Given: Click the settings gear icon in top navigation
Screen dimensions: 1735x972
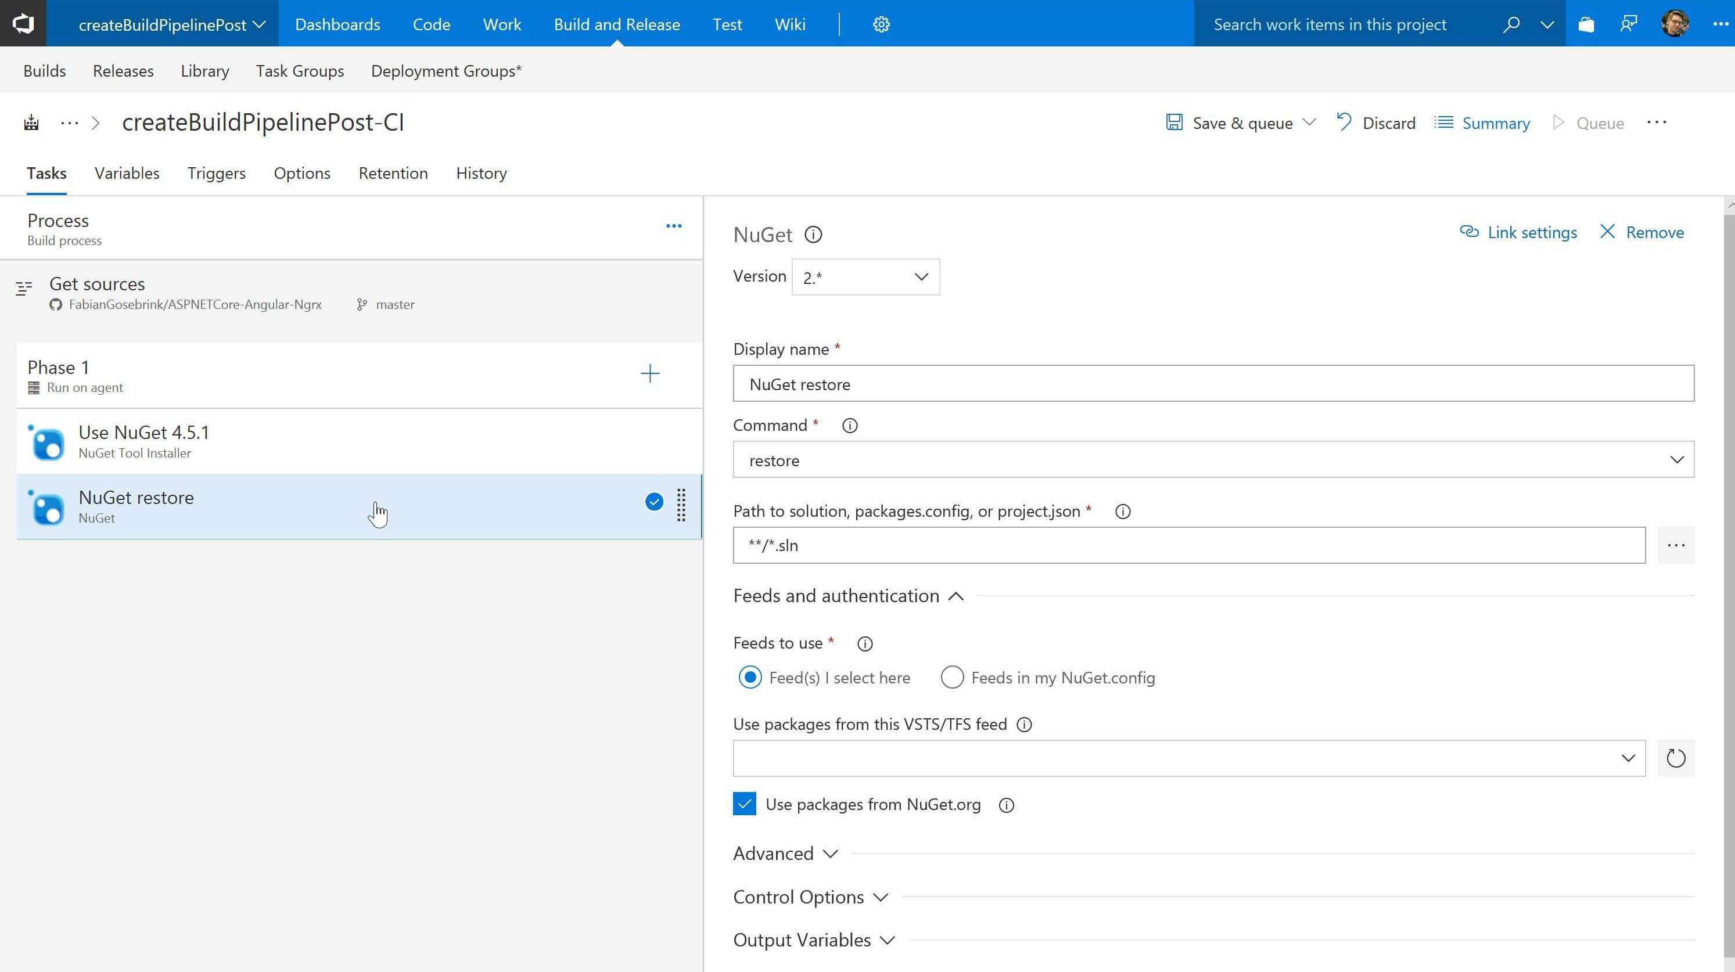Looking at the screenshot, I should click(881, 24).
